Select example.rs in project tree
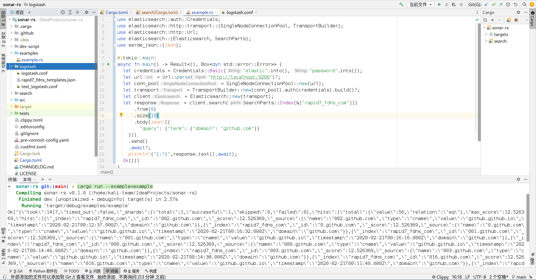 tap(32, 60)
